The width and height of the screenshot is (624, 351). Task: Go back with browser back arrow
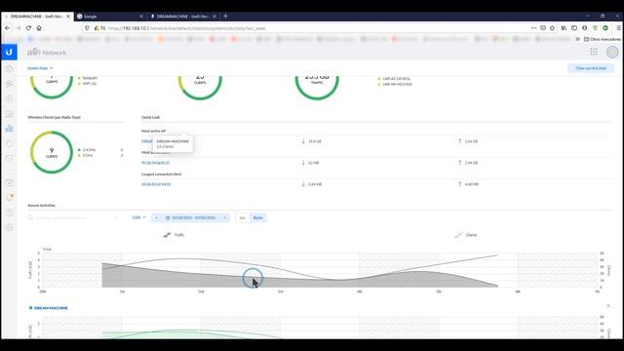pos(8,28)
